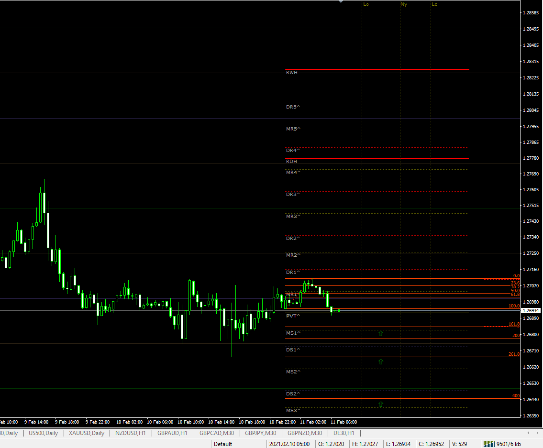Image resolution: width=543 pixels, height=448 pixels.
Task: Select the RWH resistance line label
Action: click(x=292, y=72)
